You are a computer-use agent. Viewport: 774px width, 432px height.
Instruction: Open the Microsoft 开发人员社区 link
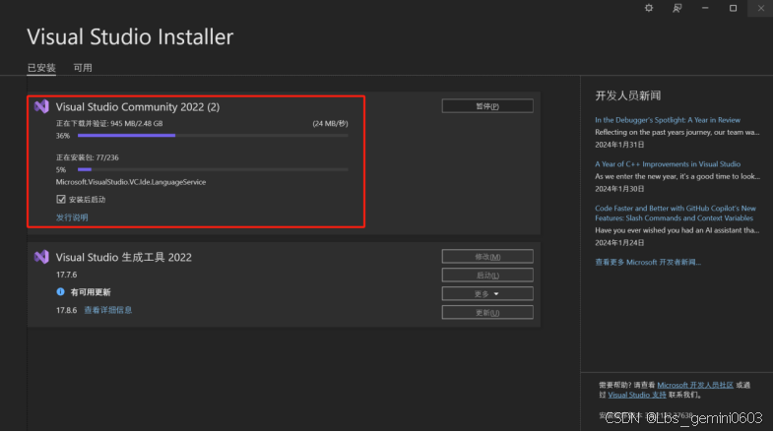point(695,385)
